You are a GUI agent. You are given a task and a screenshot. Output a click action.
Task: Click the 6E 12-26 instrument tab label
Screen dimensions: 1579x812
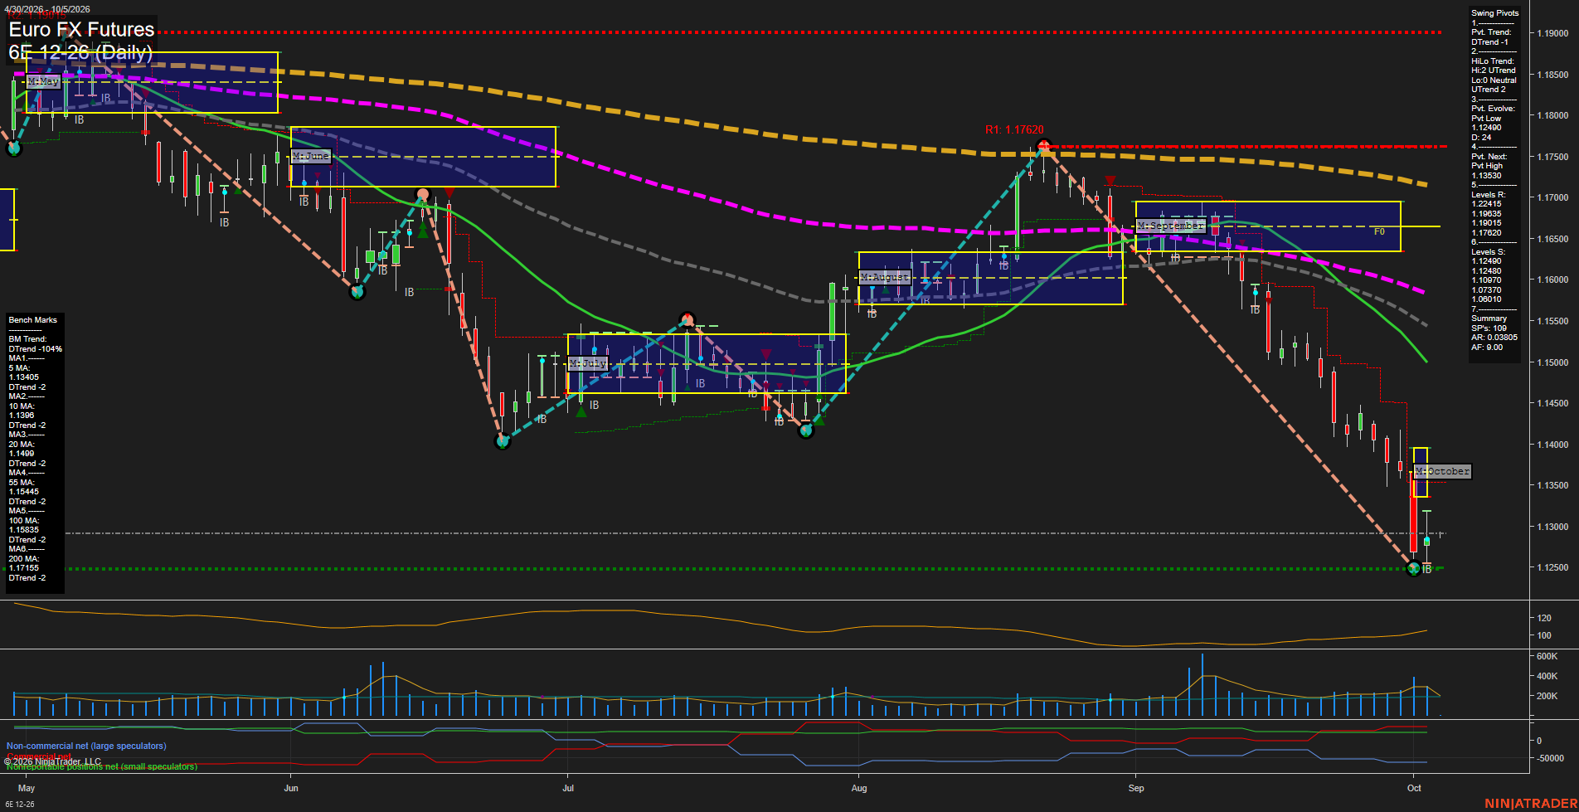(20, 804)
